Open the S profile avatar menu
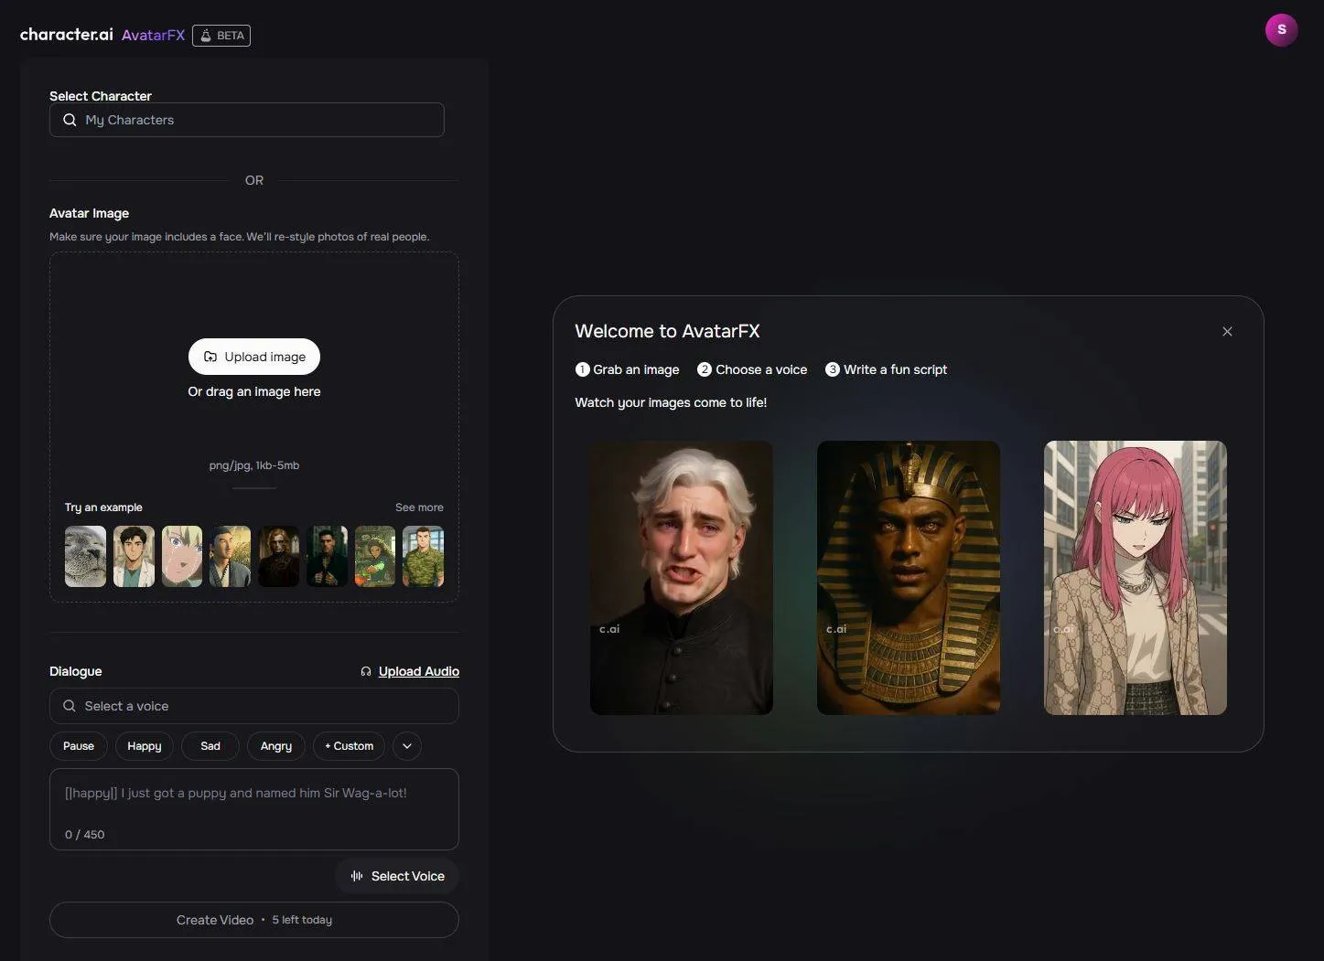 (x=1281, y=29)
